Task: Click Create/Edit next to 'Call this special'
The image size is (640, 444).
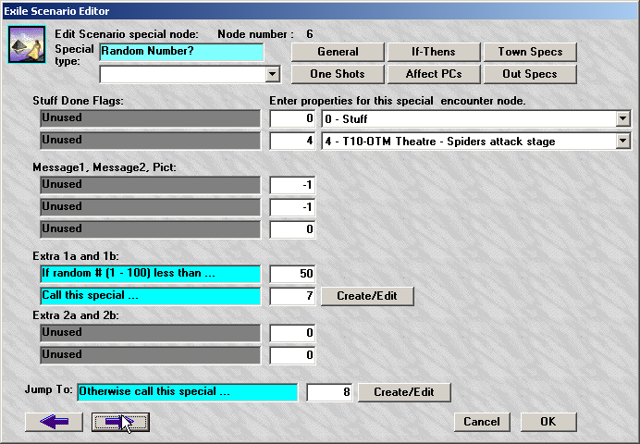Action: [x=367, y=296]
